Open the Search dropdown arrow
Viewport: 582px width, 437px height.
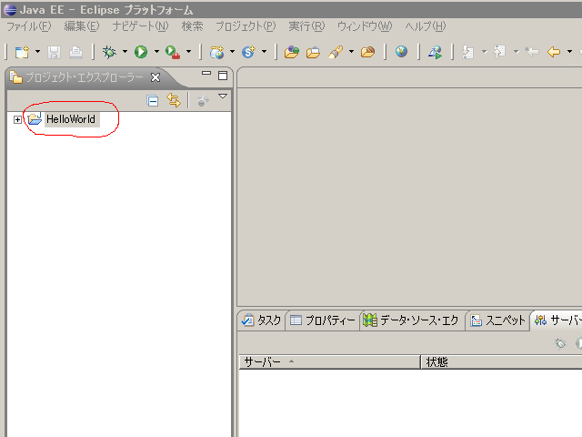[351, 52]
